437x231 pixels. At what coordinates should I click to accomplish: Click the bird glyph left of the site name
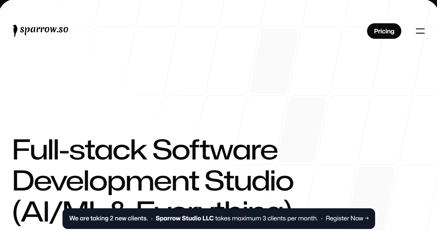15,30
